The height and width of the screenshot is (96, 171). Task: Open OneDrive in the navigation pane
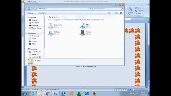click(x=34, y=25)
